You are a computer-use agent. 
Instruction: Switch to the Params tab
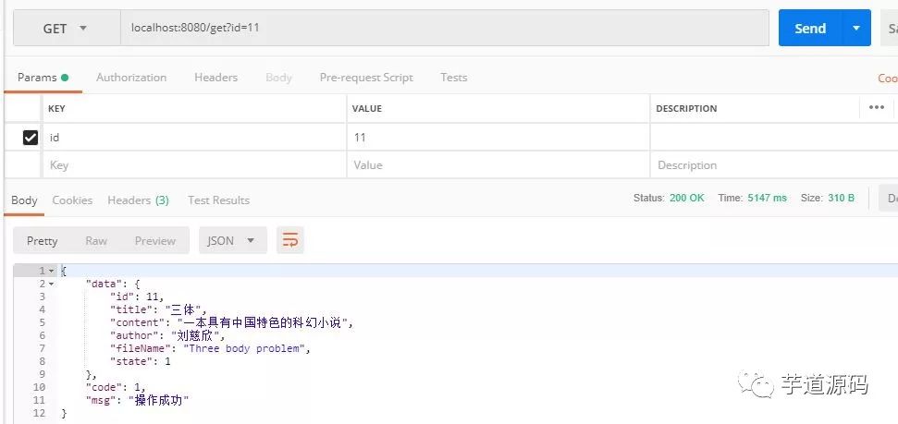pos(43,78)
